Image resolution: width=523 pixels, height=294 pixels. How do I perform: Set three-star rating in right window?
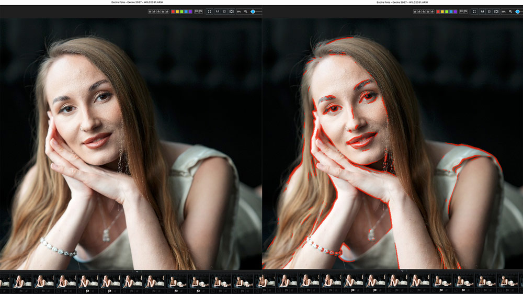click(x=424, y=12)
